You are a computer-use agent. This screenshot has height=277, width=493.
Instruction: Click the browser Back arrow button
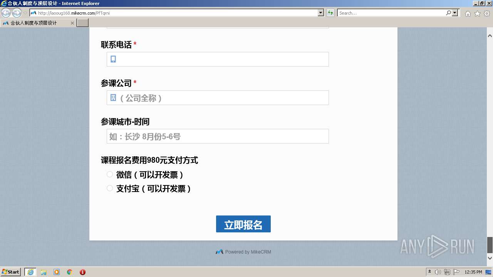[x=6, y=13]
